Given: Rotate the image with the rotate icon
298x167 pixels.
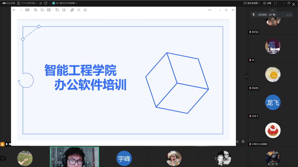Looking at the screenshot, I should [x=57, y=10].
